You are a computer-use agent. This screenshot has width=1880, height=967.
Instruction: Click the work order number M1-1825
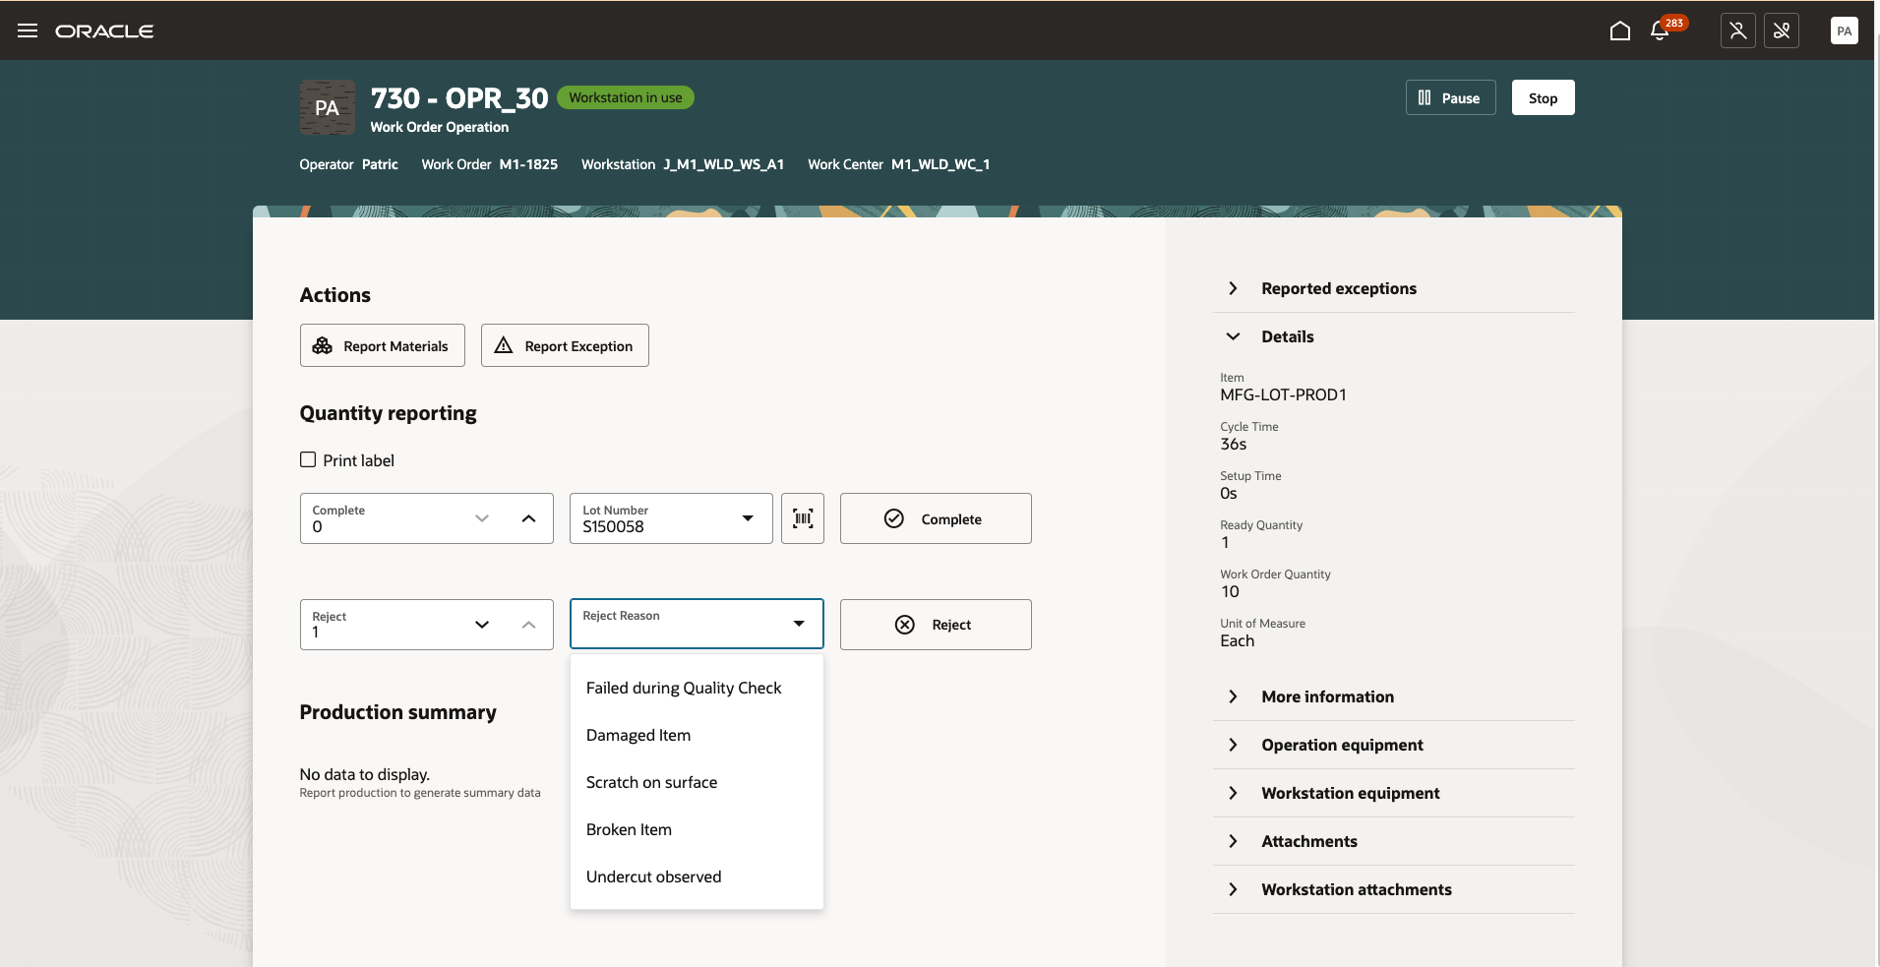[x=528, y=164]
